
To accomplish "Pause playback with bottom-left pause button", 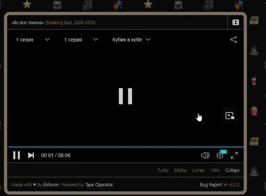I will pos(17,155).
